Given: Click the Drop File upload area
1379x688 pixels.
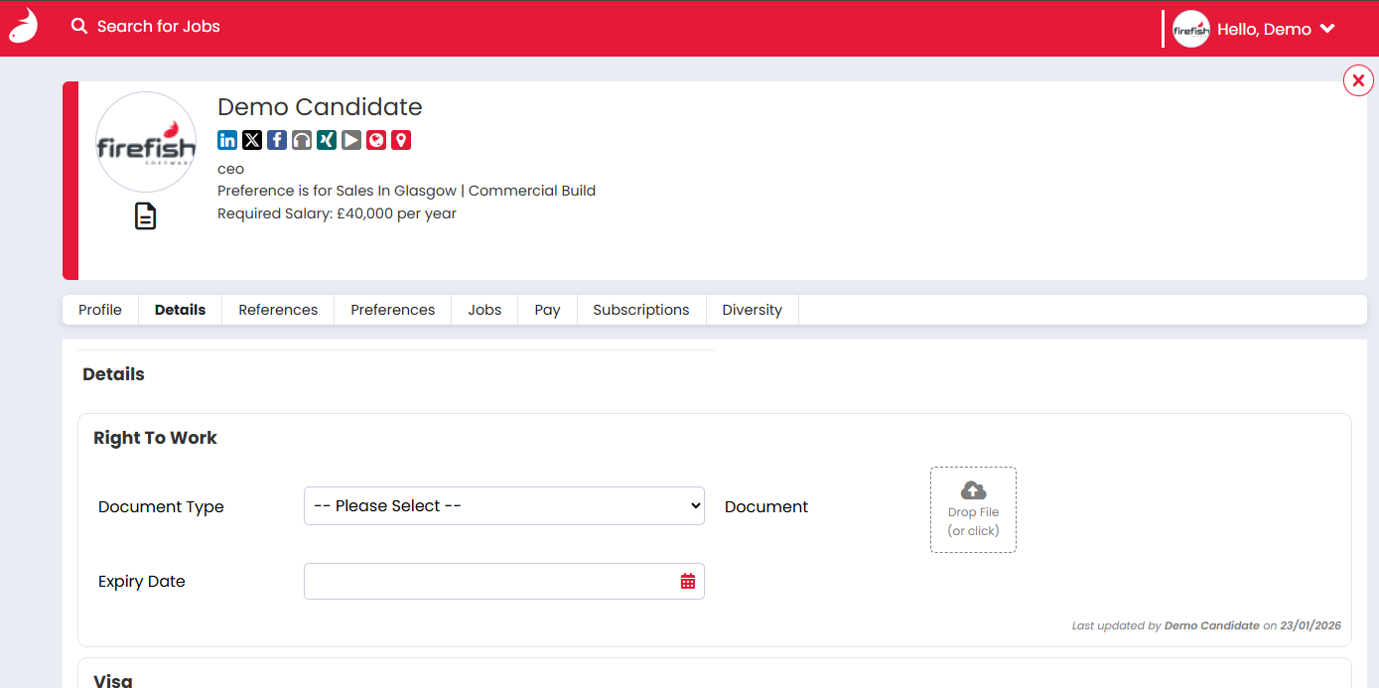Looking at the screenshot, I should pos(973,510).
